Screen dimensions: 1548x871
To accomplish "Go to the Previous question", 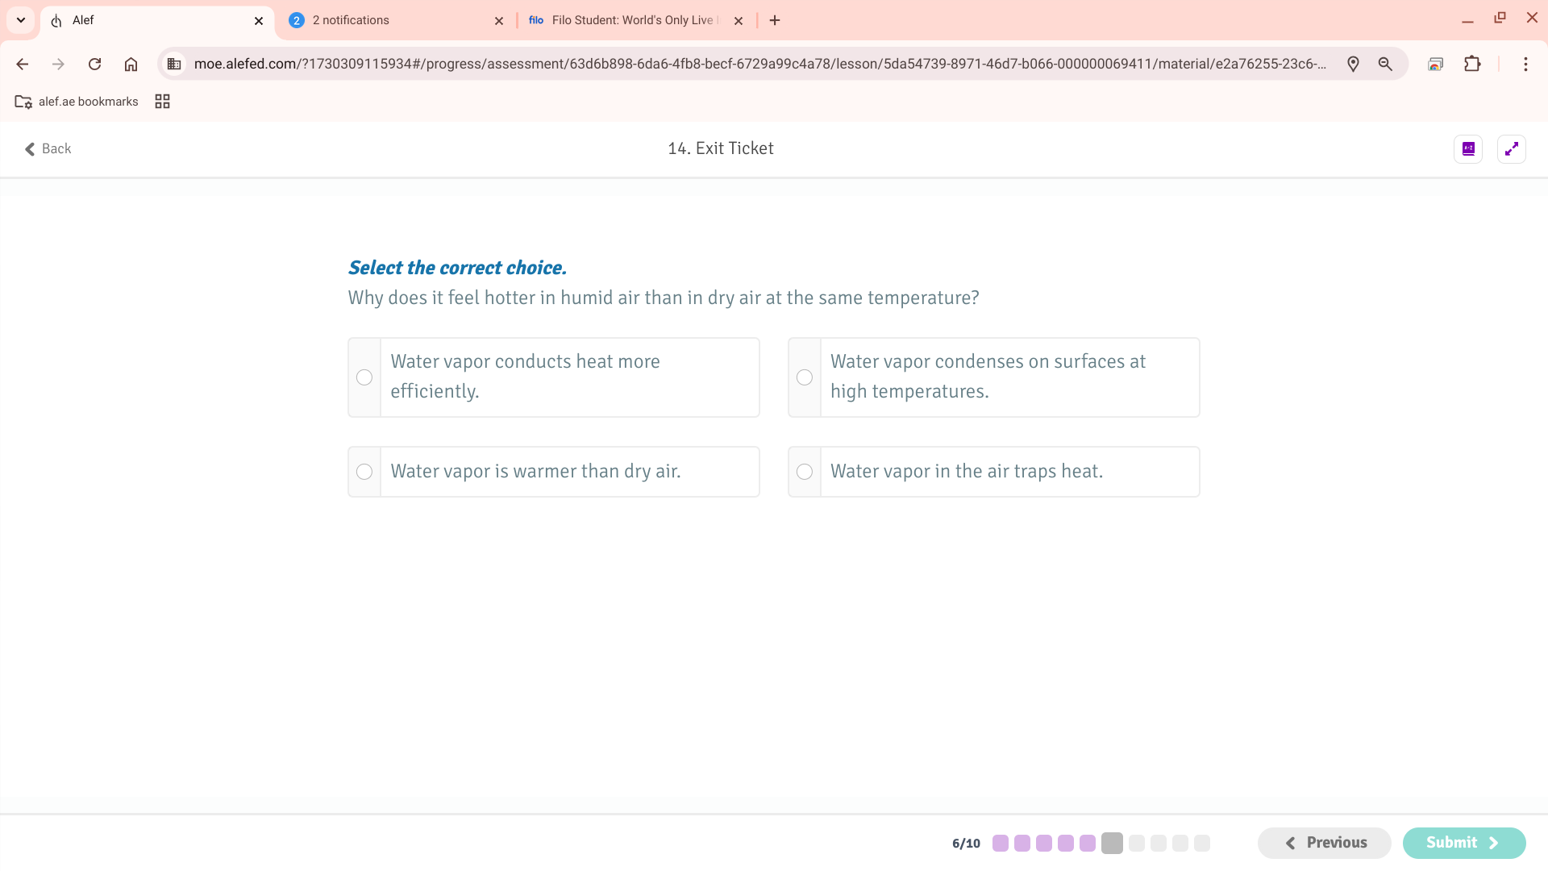I will pyautogui.click(x=1324, y=843).
